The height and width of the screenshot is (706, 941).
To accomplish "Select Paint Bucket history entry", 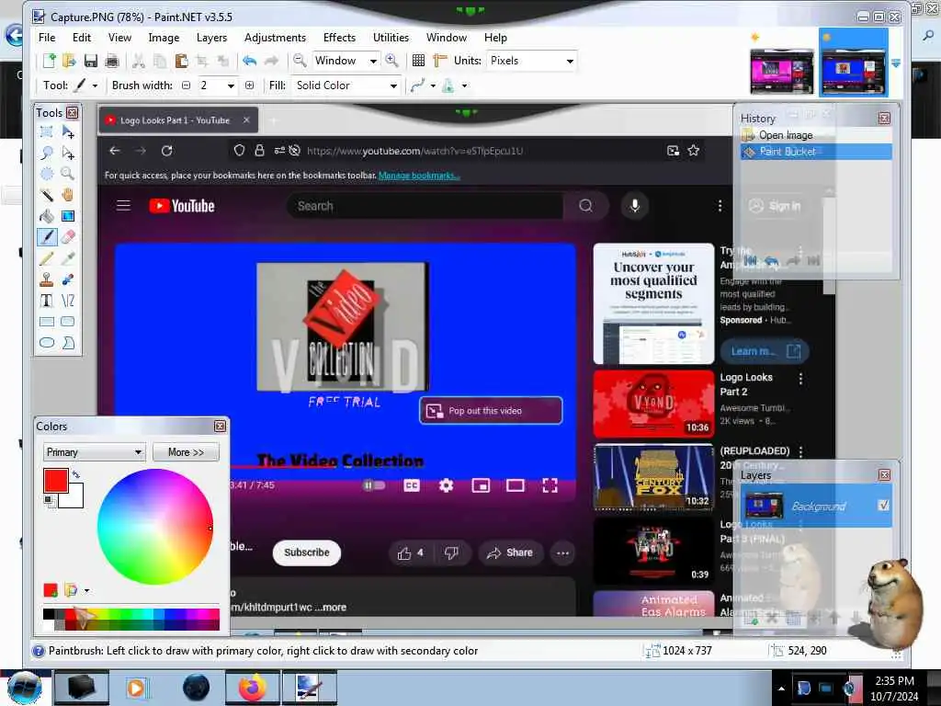I will (x=816, y=152).
